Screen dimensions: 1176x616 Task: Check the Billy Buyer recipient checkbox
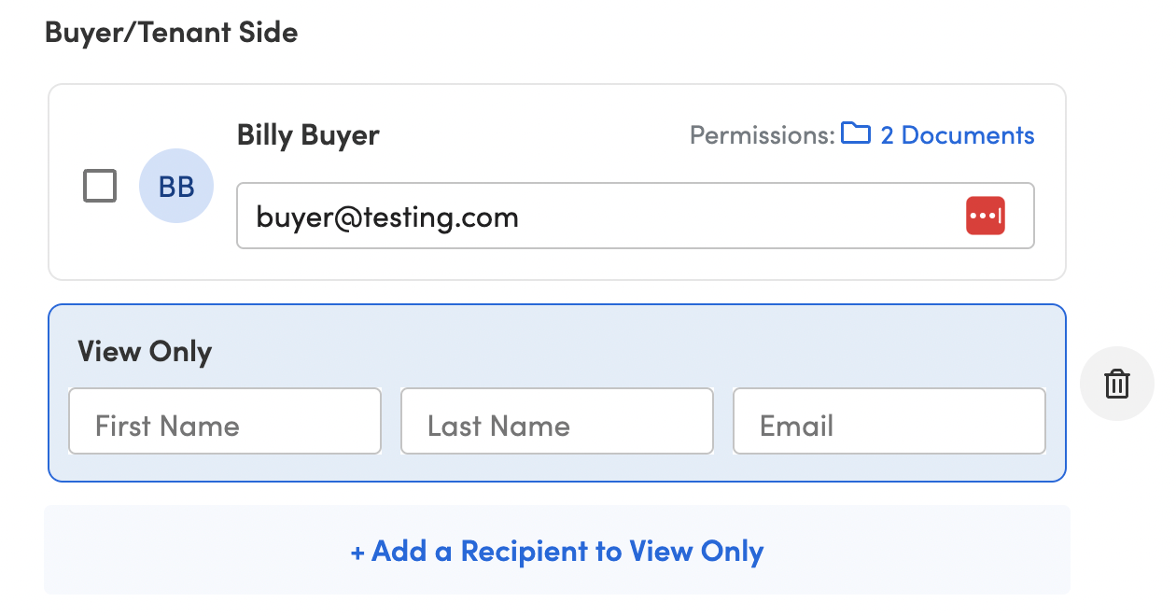point(100,186)
